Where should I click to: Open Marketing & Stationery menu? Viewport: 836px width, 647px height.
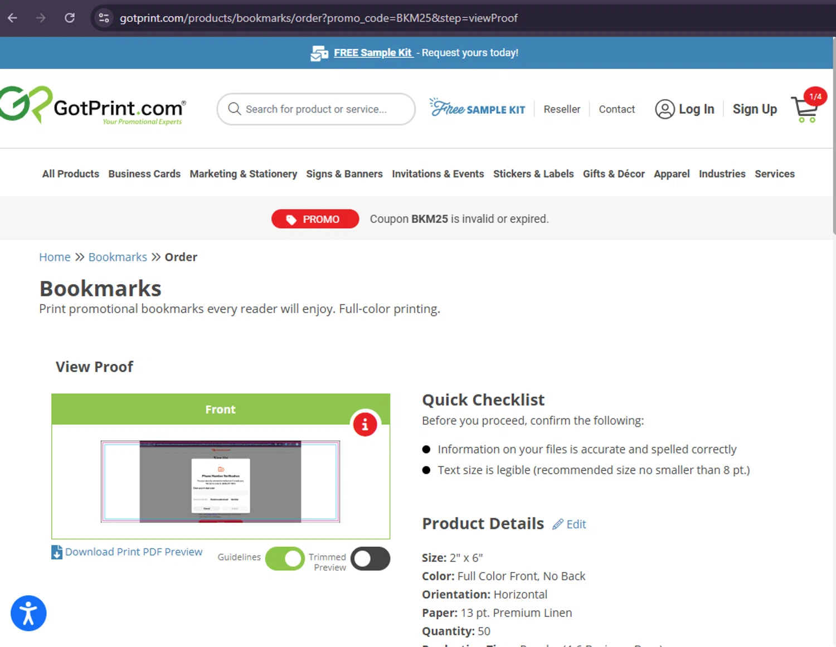point(244,174)
